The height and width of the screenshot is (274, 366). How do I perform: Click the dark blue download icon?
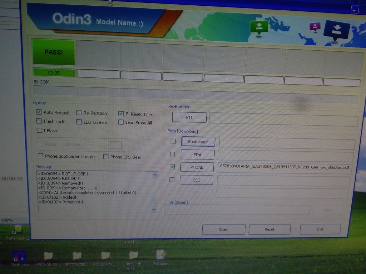[336, 31]
